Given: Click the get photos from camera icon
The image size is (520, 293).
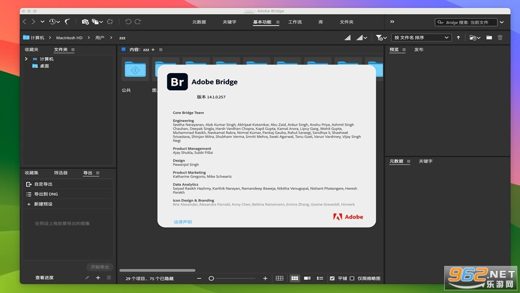Looking at the screenshot, I should tap(85, 22).
